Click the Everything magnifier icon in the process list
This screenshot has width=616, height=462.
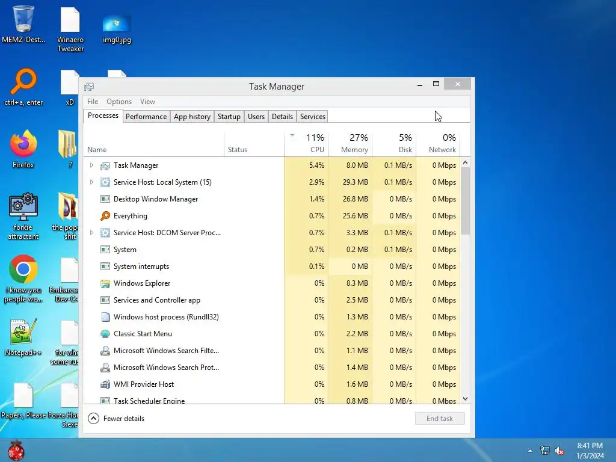(105, 216)
